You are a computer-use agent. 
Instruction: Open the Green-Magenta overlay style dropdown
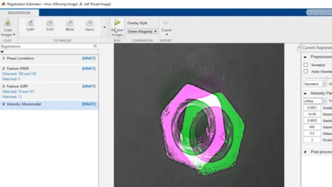(142, 31)
